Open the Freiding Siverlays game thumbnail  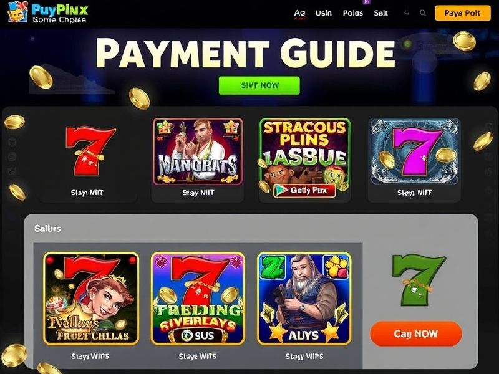(198, 299)
